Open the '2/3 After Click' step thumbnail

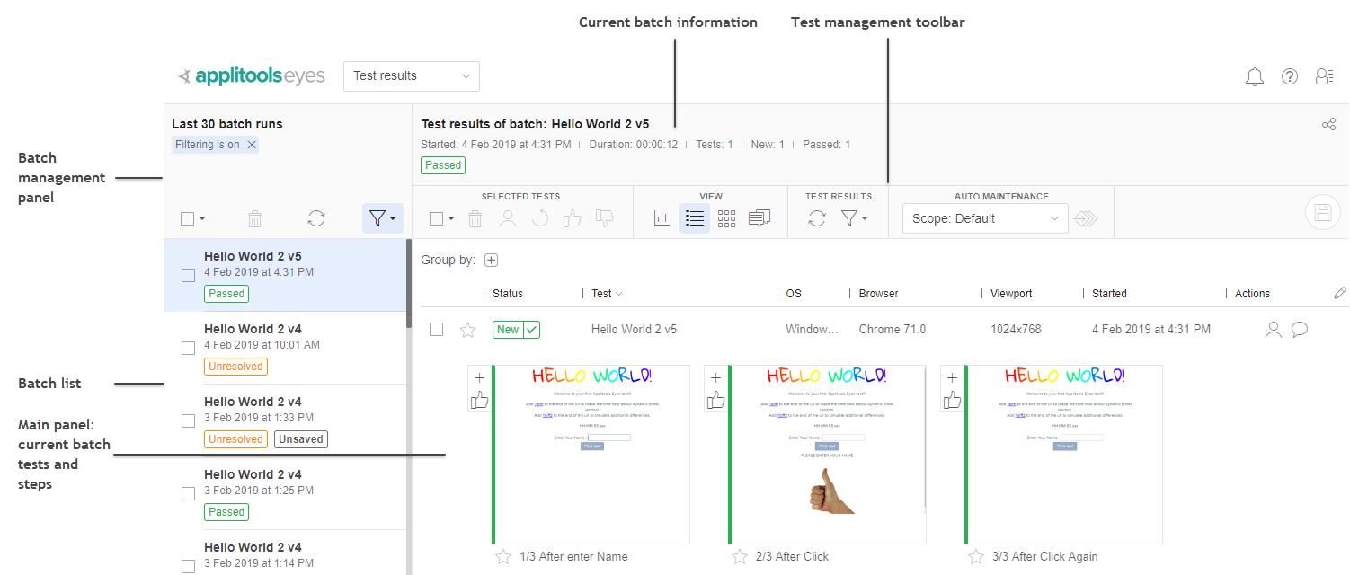pyautogui.click(x=827, y=454)
